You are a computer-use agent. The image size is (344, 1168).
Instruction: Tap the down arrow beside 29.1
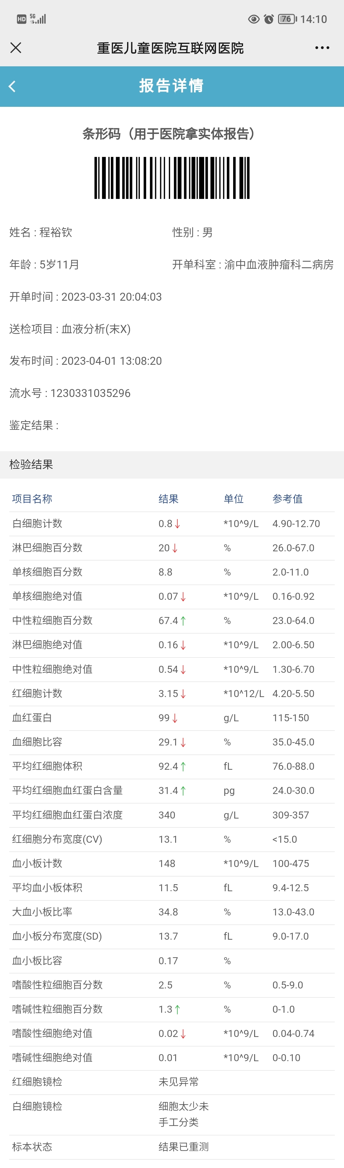click(183, 742)
